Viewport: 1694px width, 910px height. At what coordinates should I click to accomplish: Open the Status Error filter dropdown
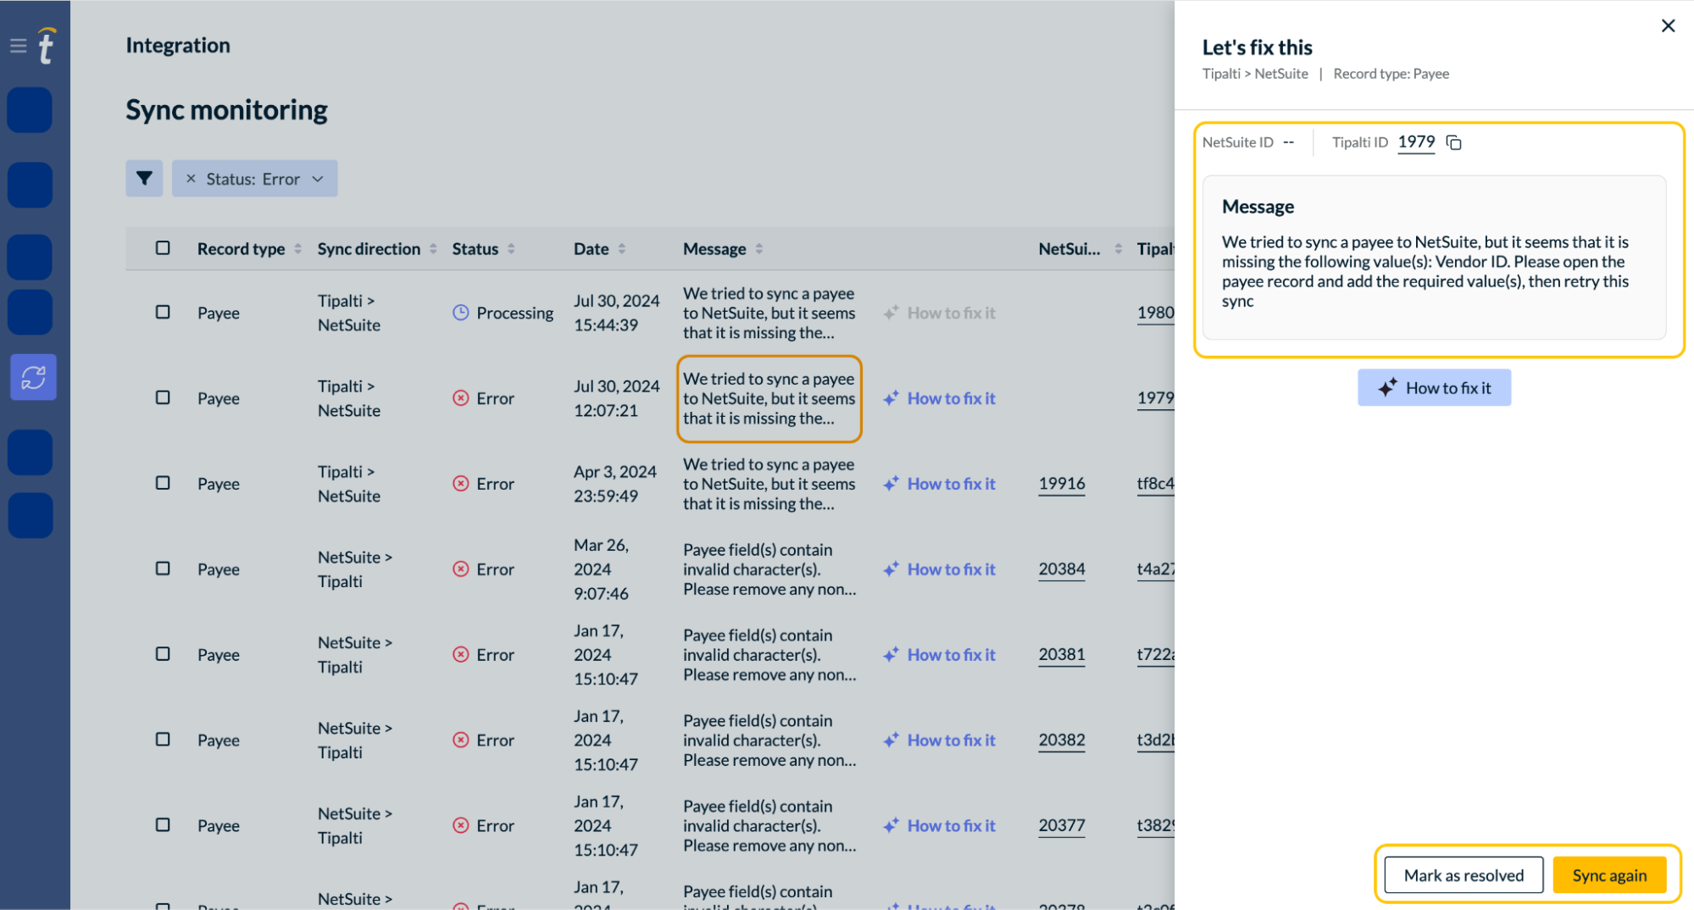pos(318,178)
